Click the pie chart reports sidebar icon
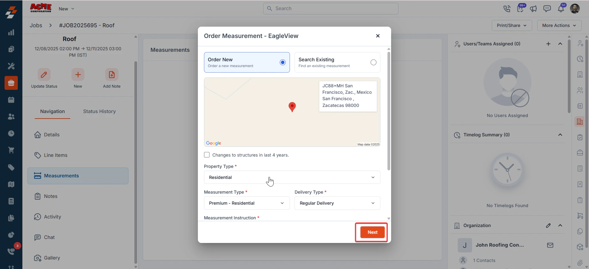 [11, 235]
